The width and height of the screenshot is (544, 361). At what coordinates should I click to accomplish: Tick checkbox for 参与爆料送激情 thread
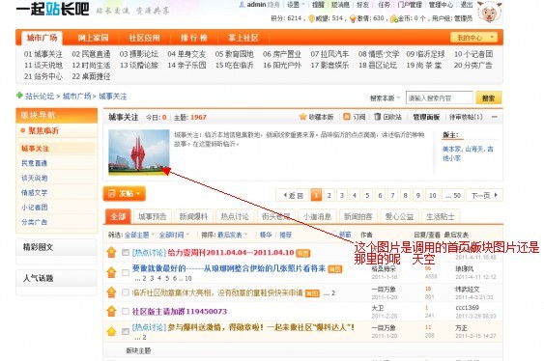pos(126,331)
